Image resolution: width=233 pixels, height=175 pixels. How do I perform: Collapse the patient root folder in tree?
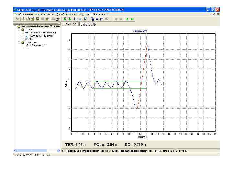click(15, 26)
